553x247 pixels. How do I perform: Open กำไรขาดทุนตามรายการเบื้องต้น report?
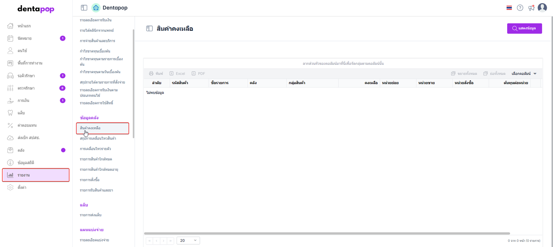[x=102, y=61]
